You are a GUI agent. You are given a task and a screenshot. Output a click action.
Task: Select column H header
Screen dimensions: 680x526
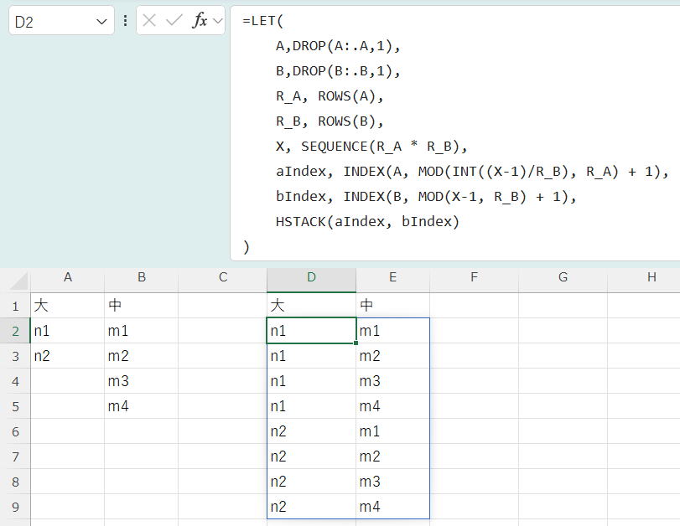tap(651, 277)
